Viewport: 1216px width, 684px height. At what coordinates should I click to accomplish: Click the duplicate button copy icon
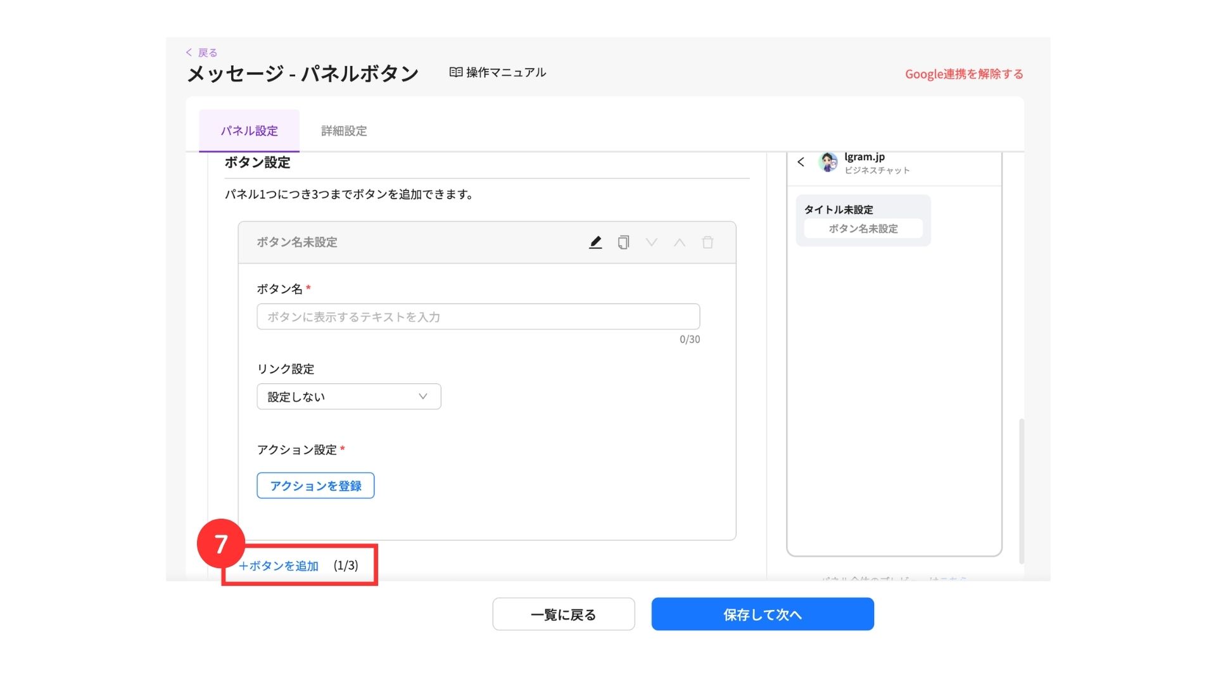tap(623, 243)
